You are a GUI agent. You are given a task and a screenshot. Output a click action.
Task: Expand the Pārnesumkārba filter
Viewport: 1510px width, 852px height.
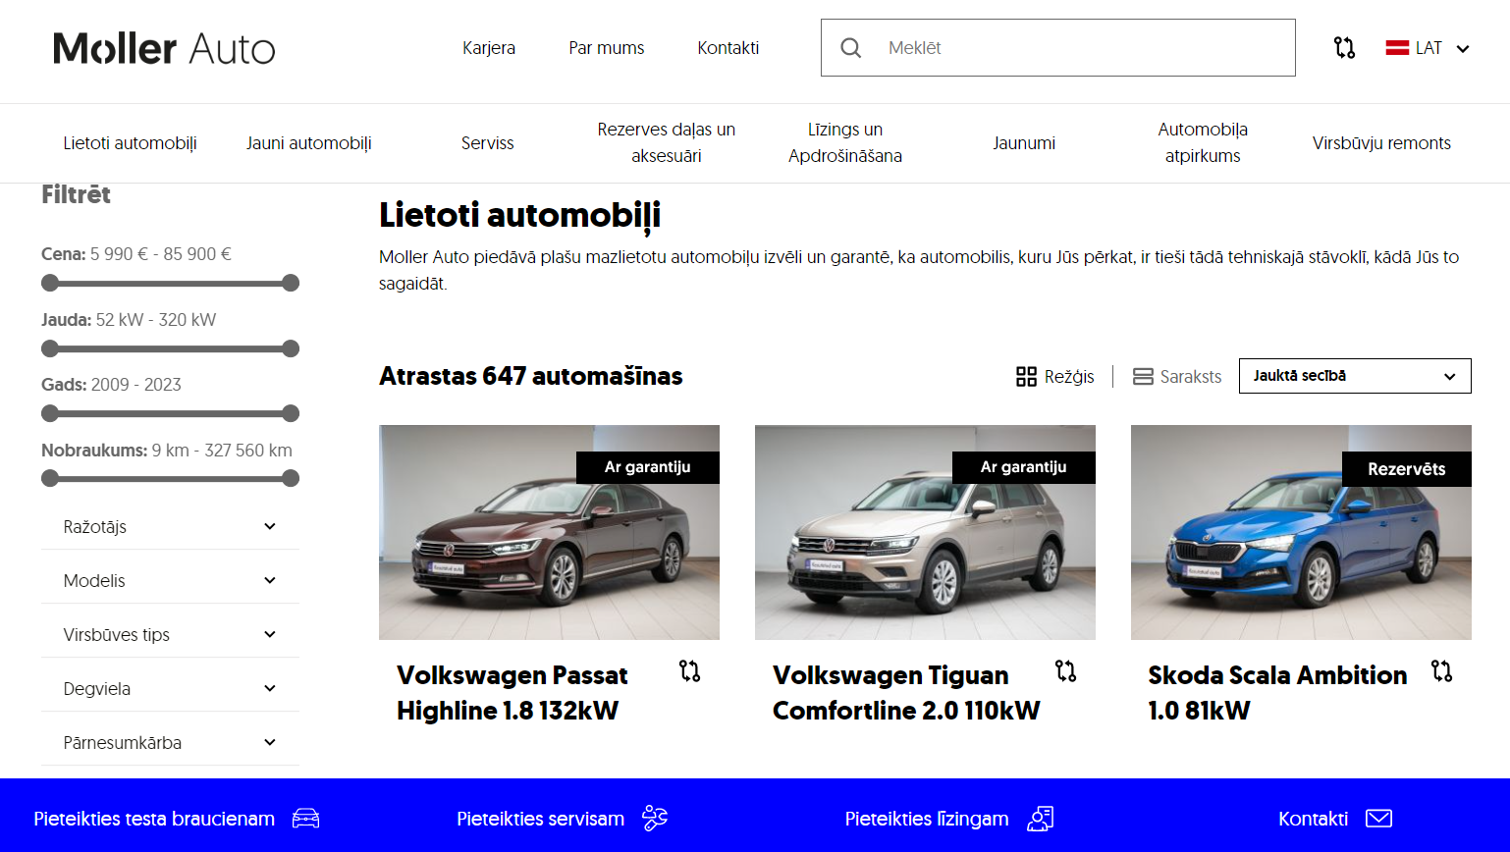tap(170, 743)
